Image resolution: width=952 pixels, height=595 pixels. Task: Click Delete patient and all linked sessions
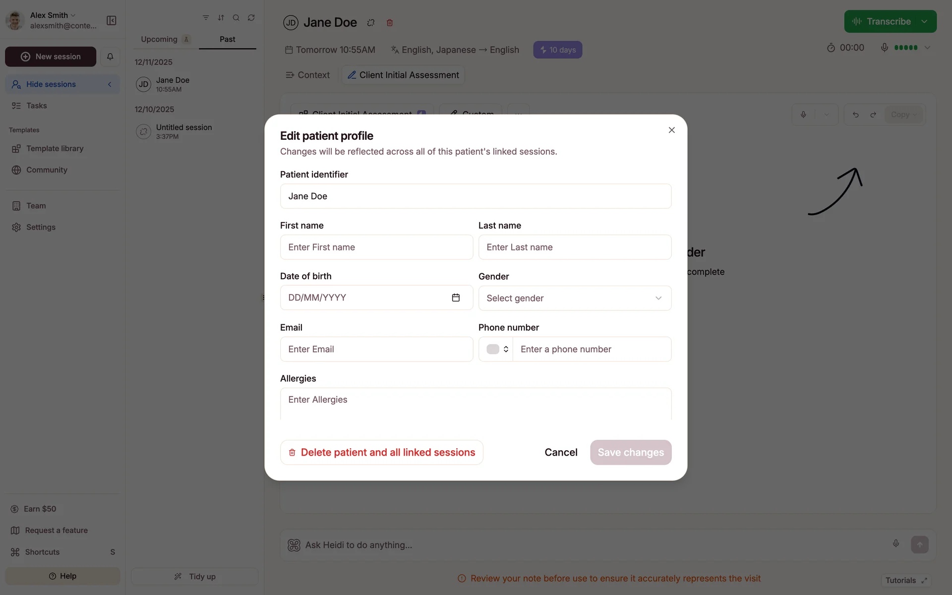(x=382, y=452)
